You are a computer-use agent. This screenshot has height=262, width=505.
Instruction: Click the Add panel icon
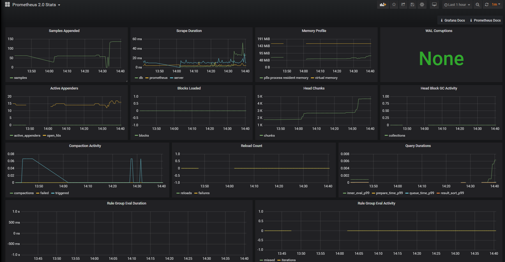(x=383, y=4)
